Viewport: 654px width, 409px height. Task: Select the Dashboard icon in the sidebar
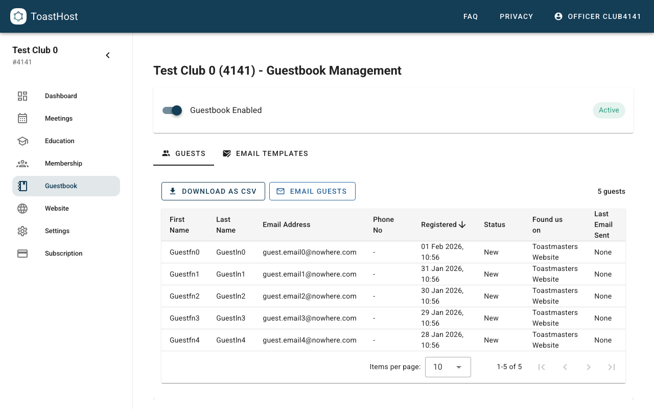click(22, 96)
